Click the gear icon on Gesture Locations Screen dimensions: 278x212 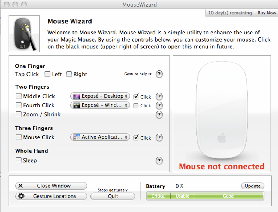(x=21, y=196)
